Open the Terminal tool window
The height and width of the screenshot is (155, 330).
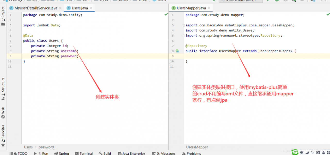click(x=84, y=153)
